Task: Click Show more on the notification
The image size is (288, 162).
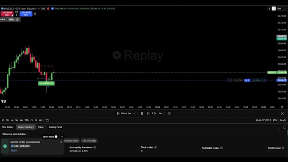Action: (50, 137)
